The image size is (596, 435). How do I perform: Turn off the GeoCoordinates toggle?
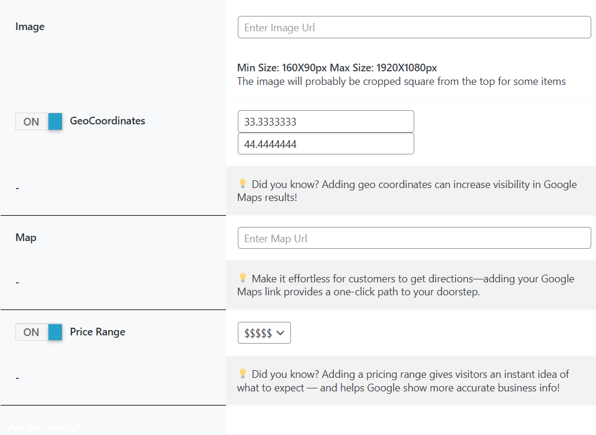[x=39, y=121]
